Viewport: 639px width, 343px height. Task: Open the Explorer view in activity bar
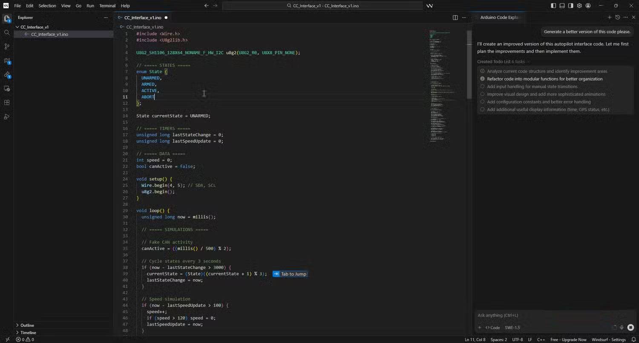[x=6, y=19]
